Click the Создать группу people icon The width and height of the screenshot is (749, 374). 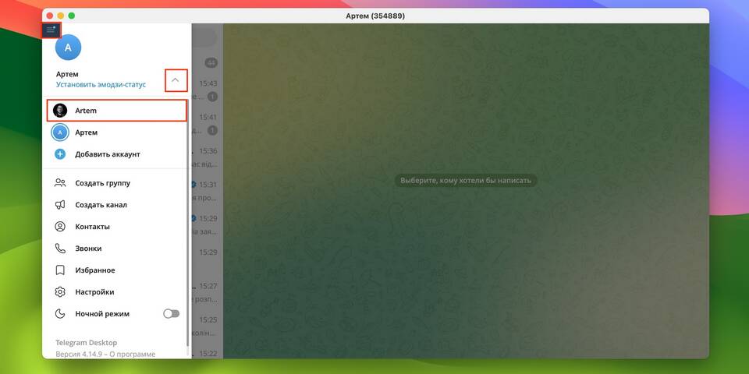[x=60, y=183]
